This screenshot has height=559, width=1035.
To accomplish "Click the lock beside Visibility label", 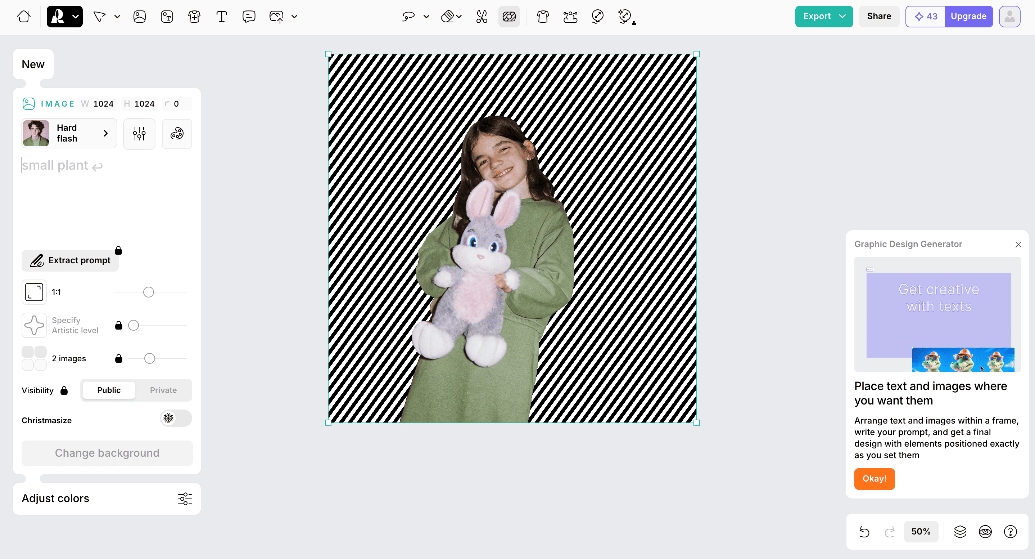I will coord(64,390).
